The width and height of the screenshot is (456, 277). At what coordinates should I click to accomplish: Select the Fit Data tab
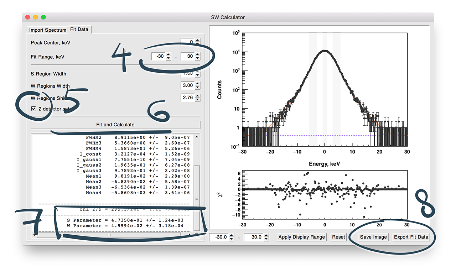[x=79, y=30]
